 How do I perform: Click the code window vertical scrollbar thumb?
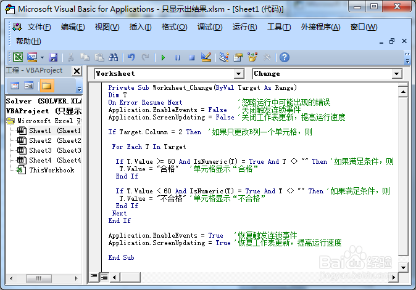pos(403,177)
